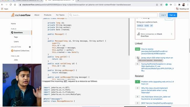
Task: Open related question MyEclipse join_table not found
Action: tap(156, 98)
